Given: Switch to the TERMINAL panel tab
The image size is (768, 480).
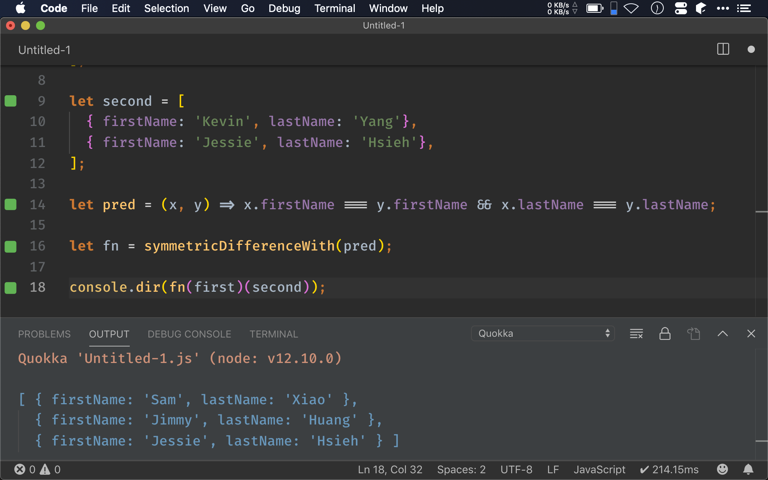Looking at the screenshot, I should tap(274, 334).
